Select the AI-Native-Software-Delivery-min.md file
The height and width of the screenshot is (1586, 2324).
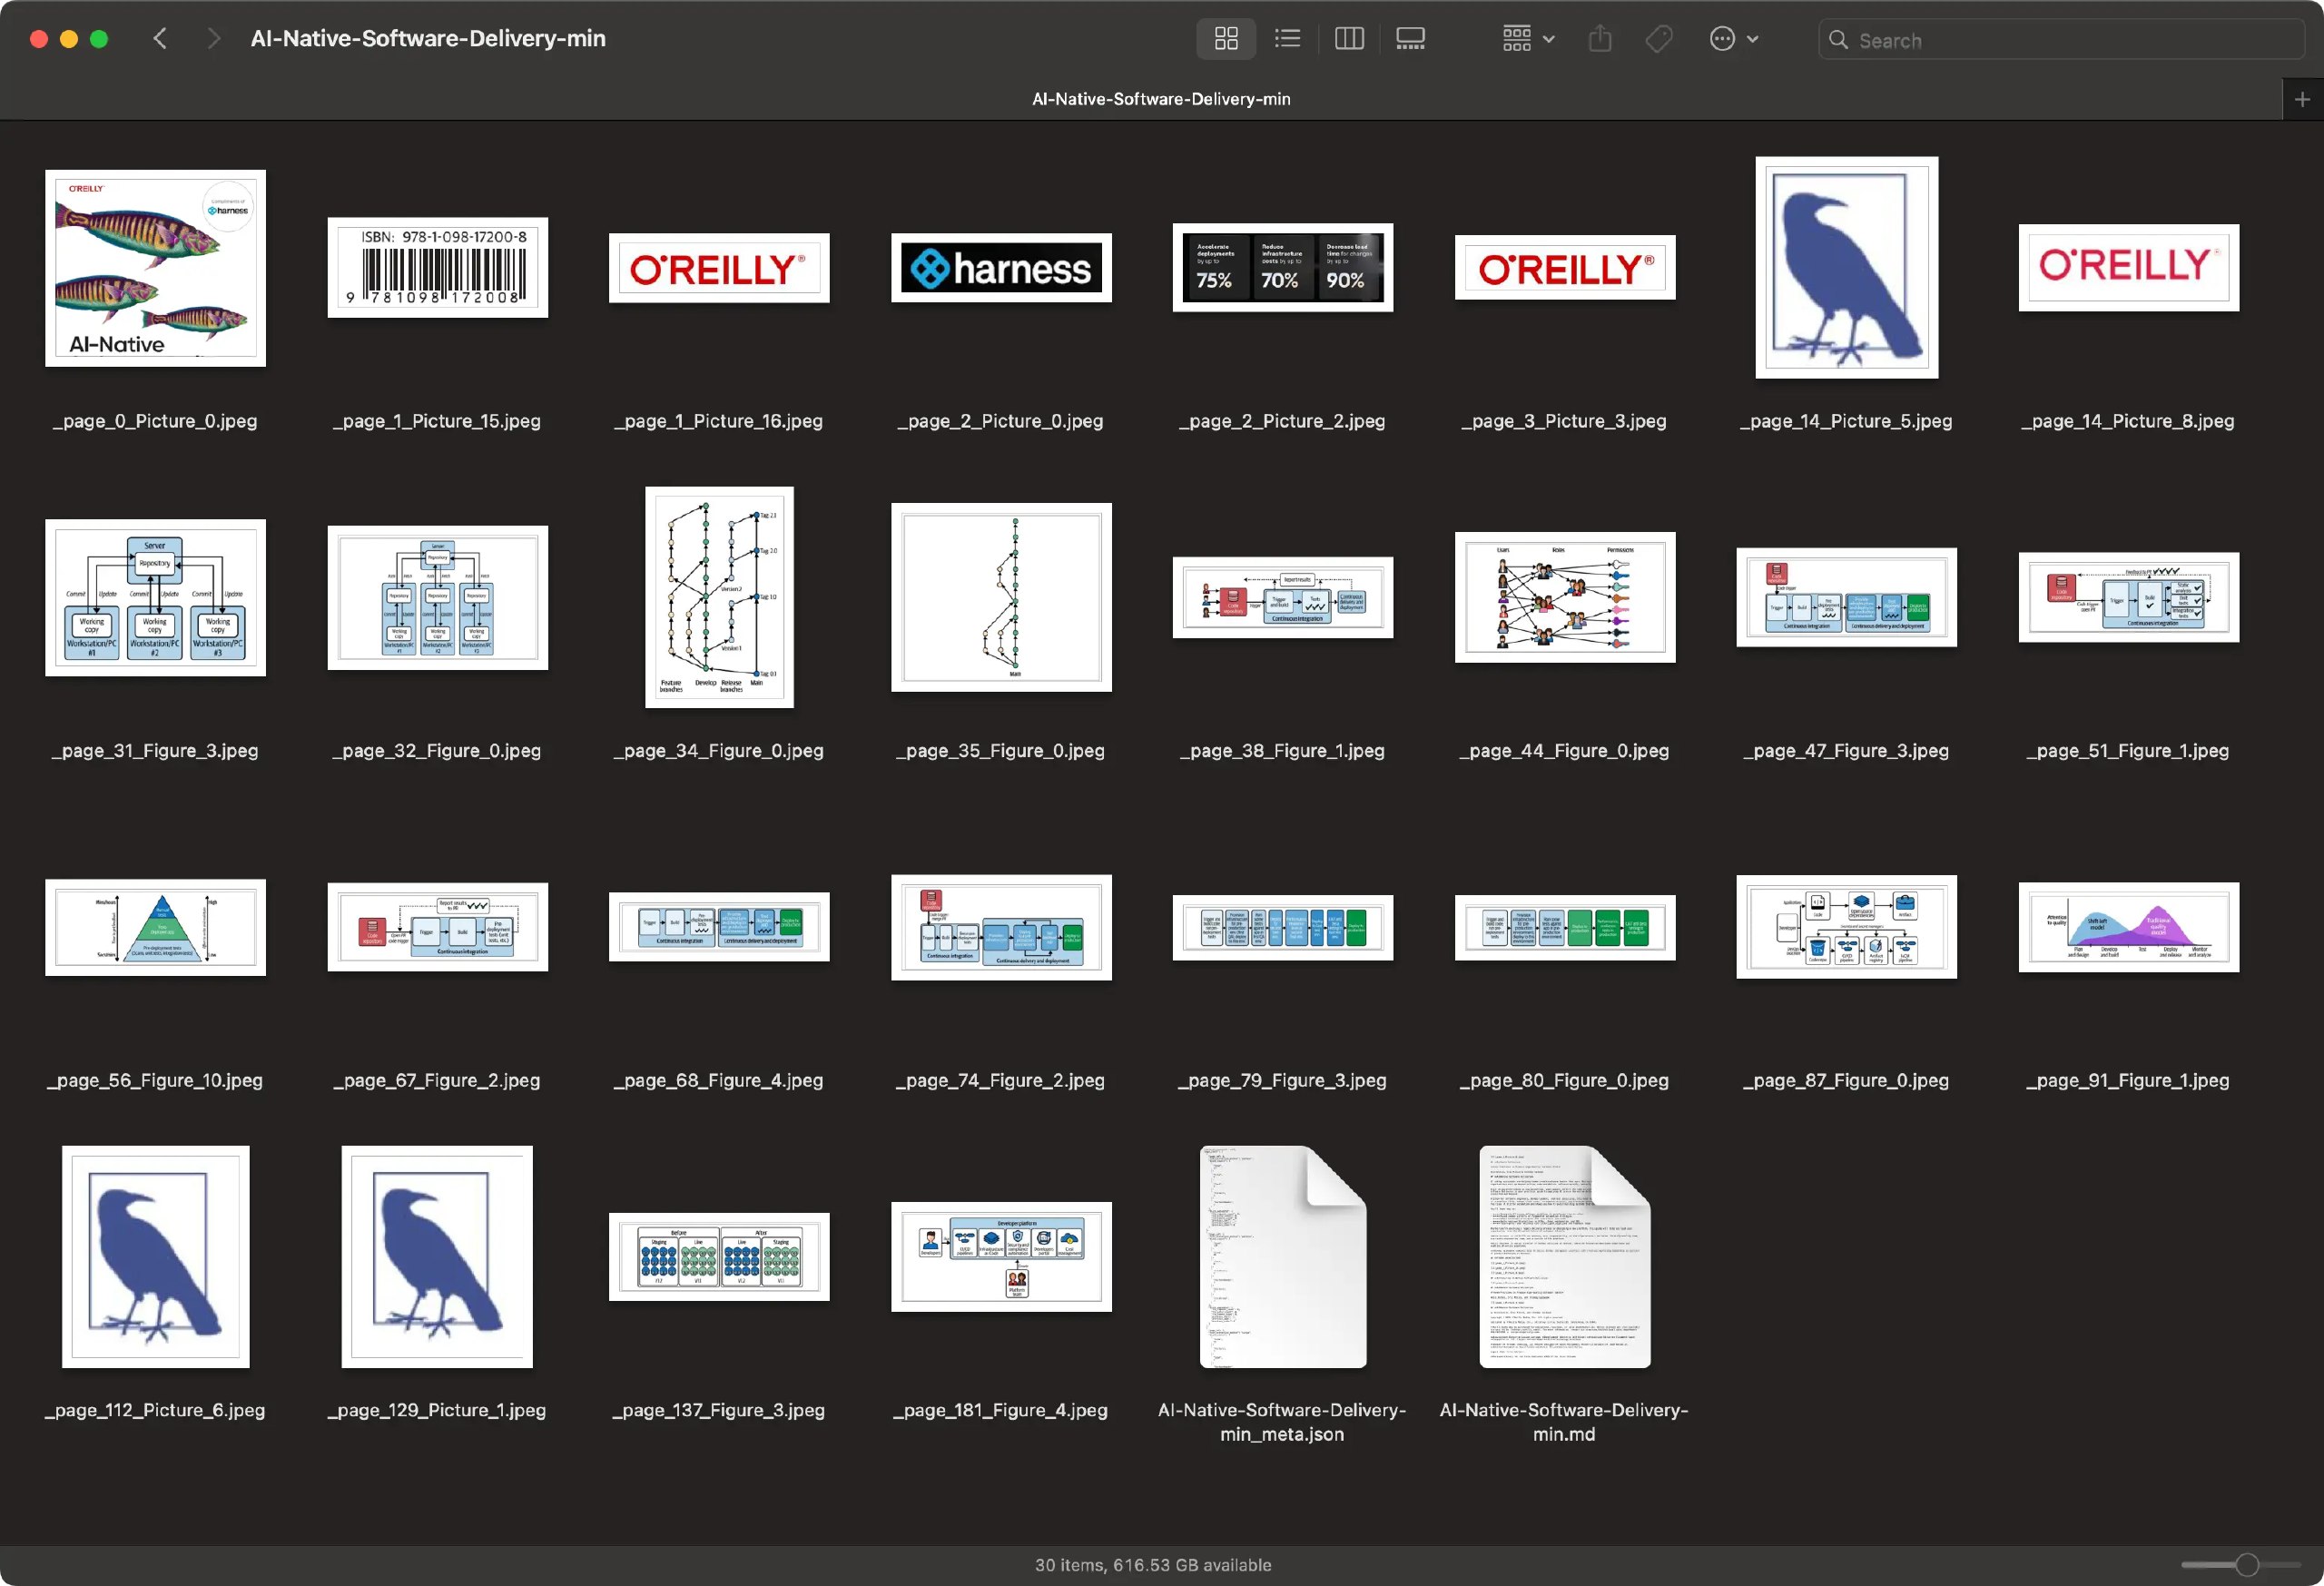click(x=1564, y=1257)
